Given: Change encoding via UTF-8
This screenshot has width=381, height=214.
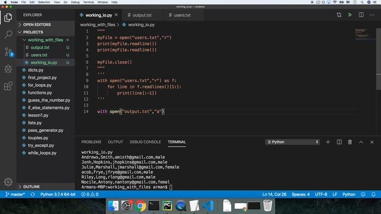Looking at the screenshot, I should click(321, 194).
